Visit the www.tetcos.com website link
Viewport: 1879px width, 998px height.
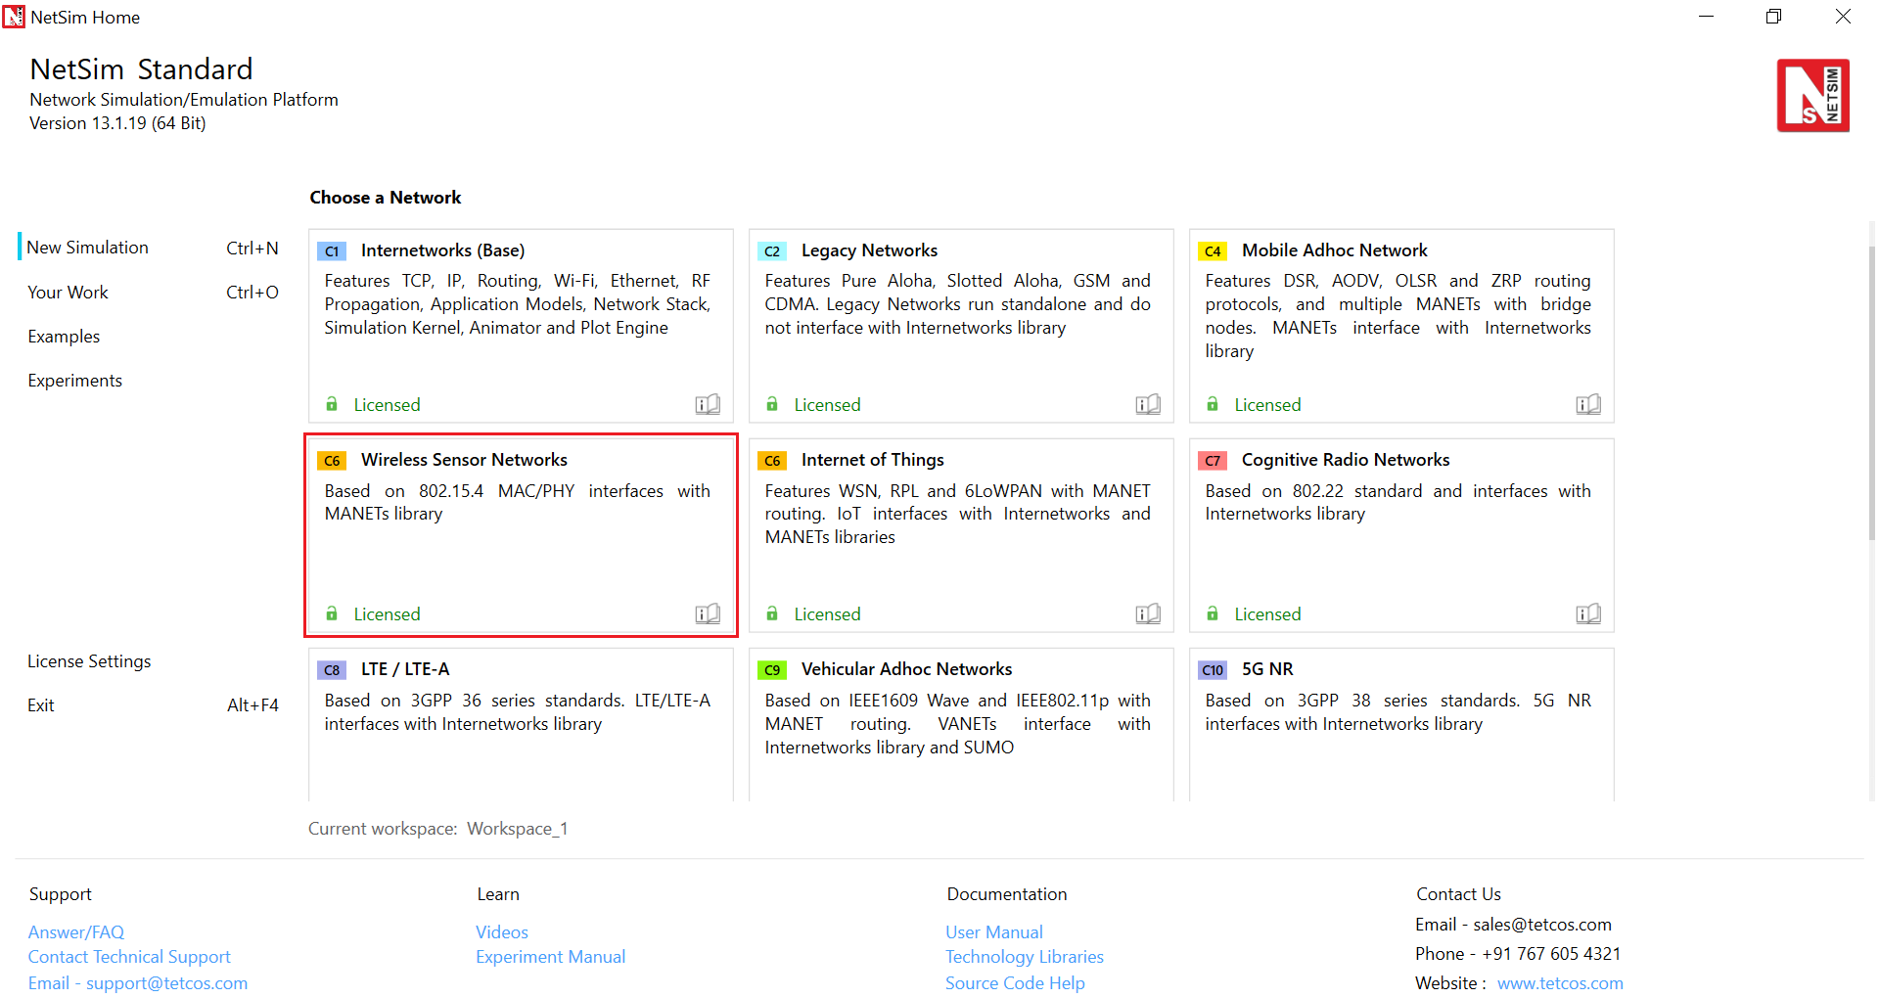coord(1559,983)
